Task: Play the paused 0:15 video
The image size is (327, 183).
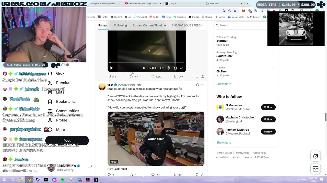Action: click(111, 68)
